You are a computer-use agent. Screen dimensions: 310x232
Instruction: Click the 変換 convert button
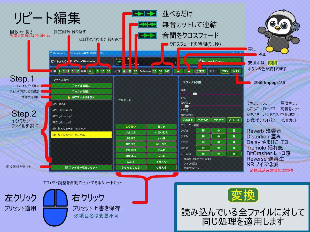coord(200,71)
